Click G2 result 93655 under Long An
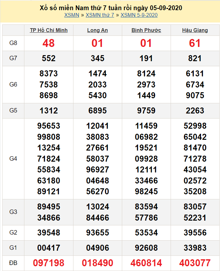Image resolution: width=220 pixels, height=271 pixels. click(x=97, y=233)
